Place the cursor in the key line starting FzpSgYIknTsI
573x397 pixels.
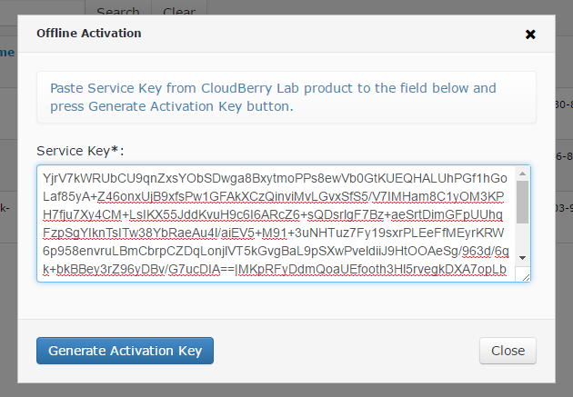click(x=274, y=233)
